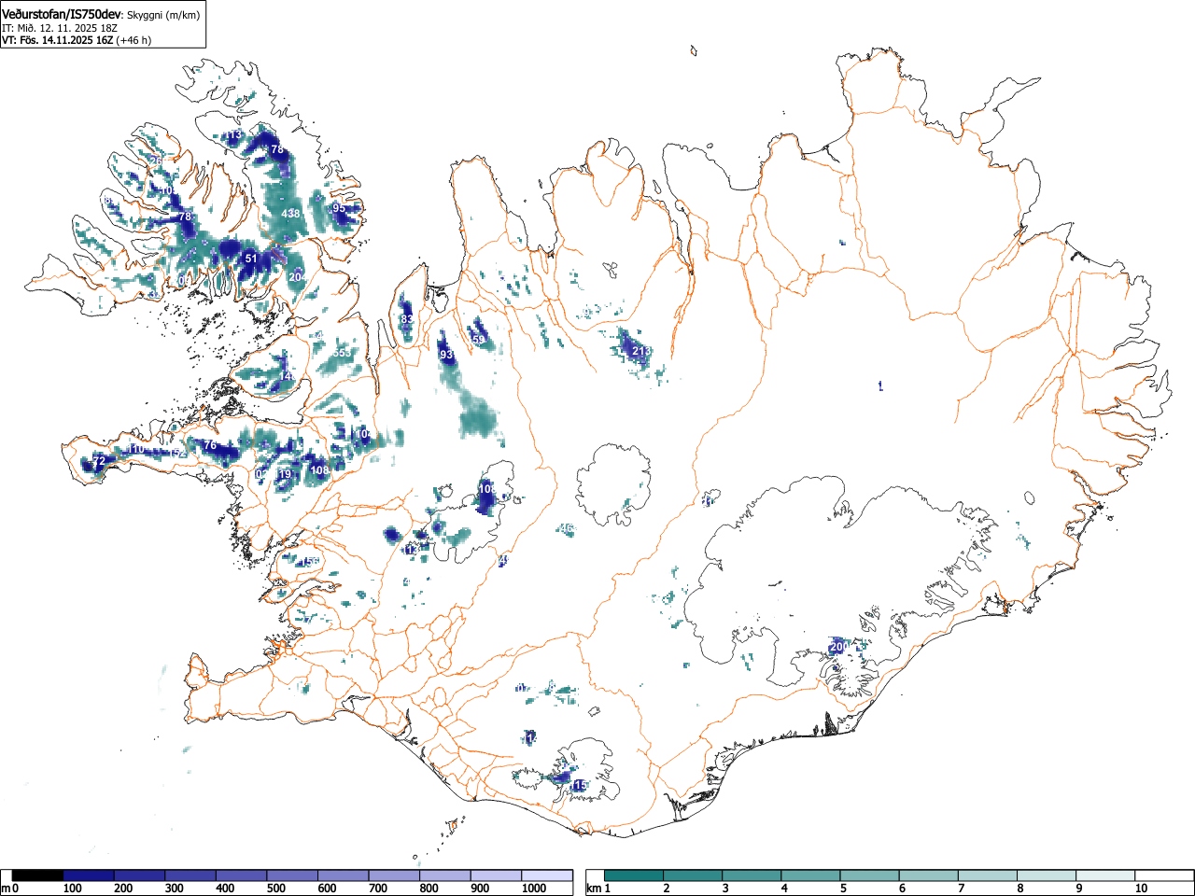Click the "95" value on the map
The height and width of the screenshot is (896, 1195).
click(x=339, y=208)
